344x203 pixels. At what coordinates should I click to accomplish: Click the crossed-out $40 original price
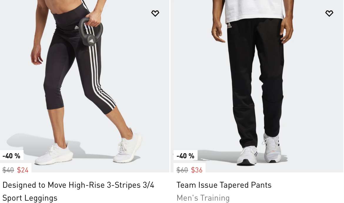coord(8,170)
